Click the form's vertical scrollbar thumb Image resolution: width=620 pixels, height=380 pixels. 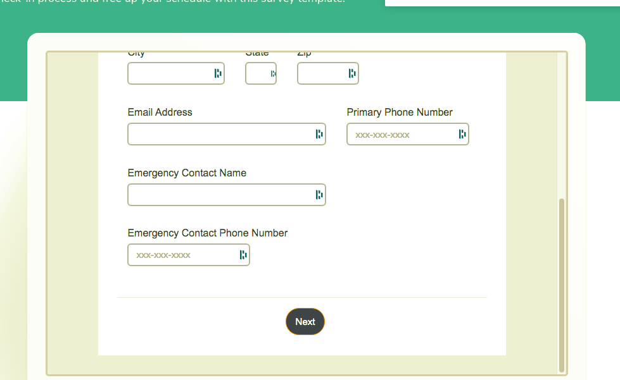pos(562,285)
